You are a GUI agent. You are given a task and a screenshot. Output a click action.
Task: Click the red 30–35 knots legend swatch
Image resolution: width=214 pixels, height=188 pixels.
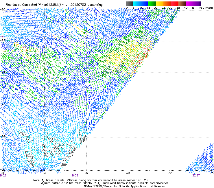point(175,3)
